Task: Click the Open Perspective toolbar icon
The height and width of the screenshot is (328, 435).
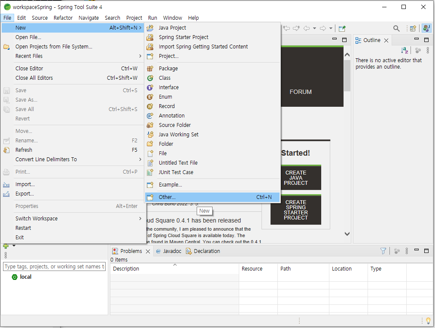Action: pyautogui.click(x=413, y=28)
